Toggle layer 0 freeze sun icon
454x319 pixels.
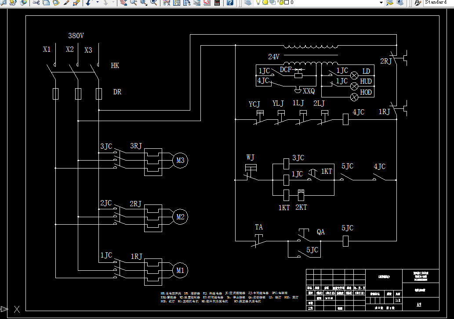pos(265,2)
